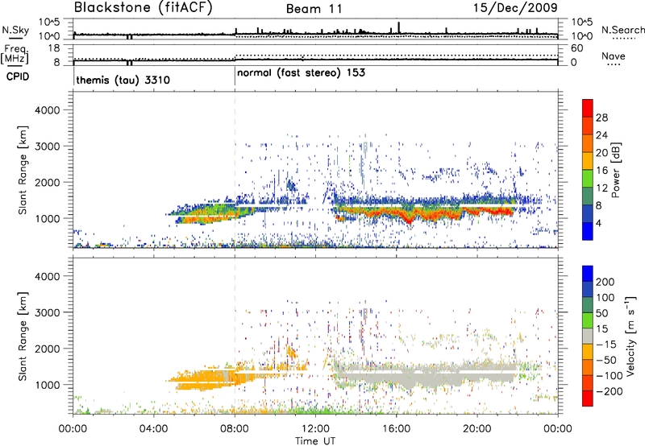Click the 28 label on the power colorbar
Image resolution: width=645 pixels, height=446 pixels.
pos(601,118)
